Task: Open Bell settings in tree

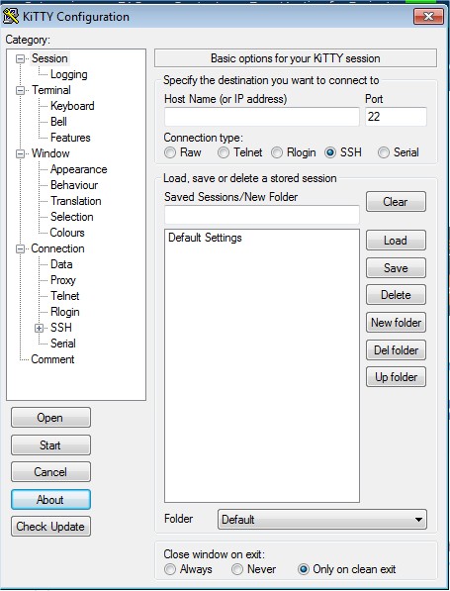Action: pyautogui.click(x=58, y=122)
